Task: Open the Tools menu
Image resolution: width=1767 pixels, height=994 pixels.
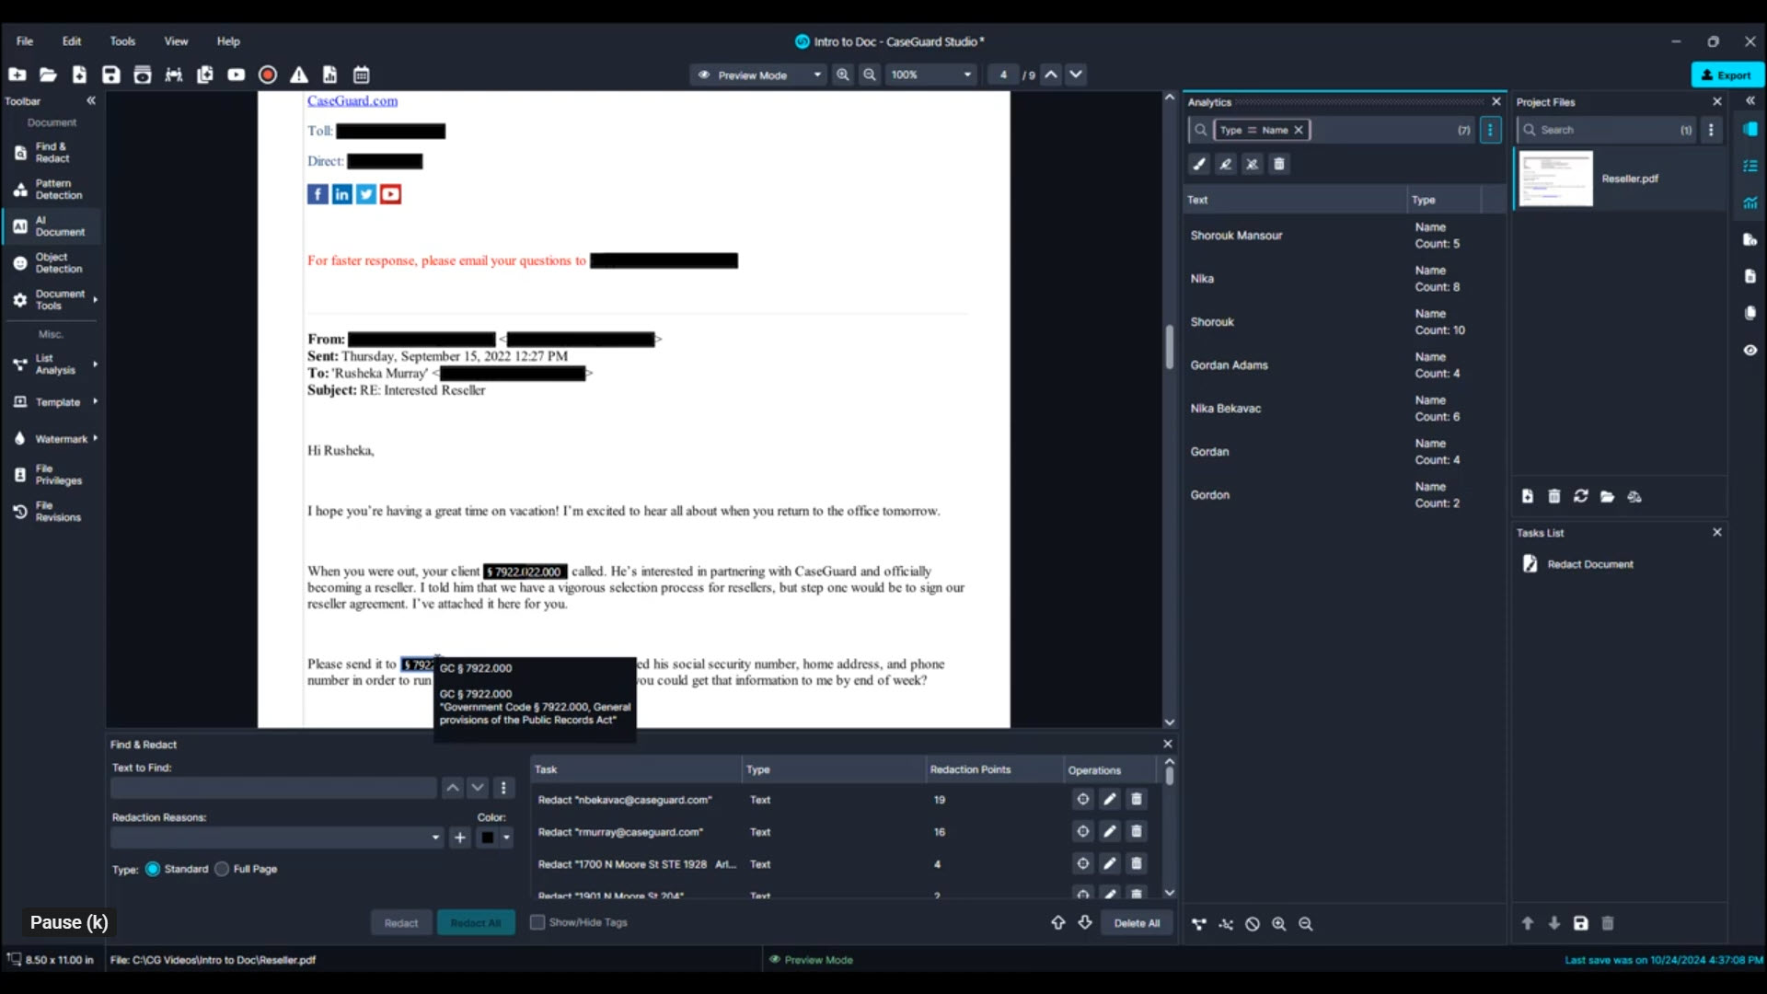Action: point(122,41)
